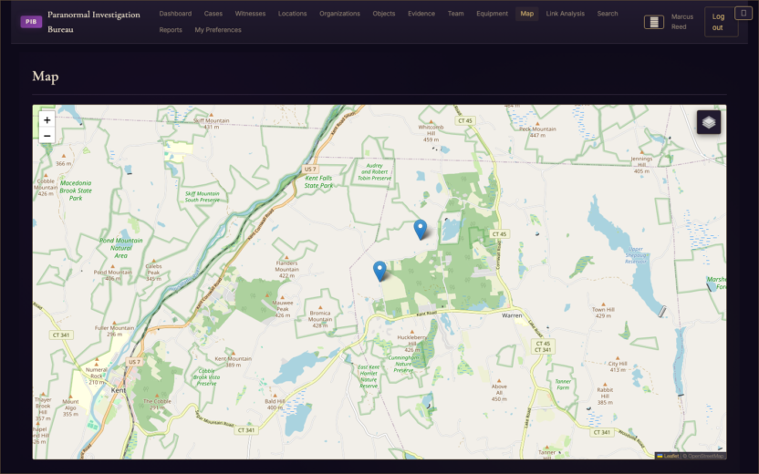Click the purple PIB logo badge

click(31, 22)
